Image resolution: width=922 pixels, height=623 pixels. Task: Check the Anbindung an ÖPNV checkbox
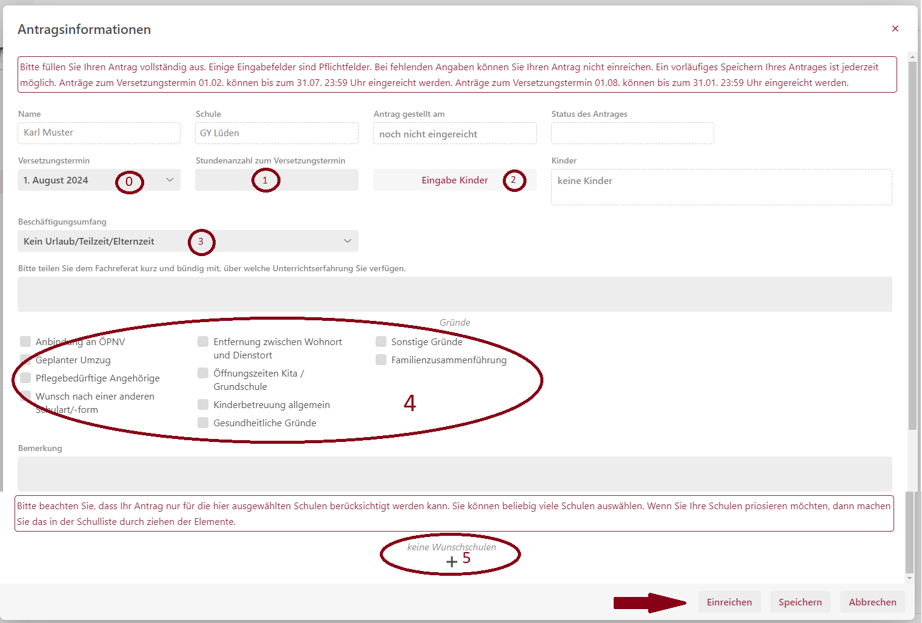coord(25,342)
